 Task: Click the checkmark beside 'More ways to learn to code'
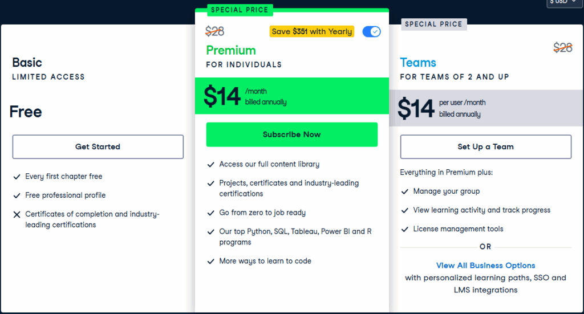click(210, 262)
